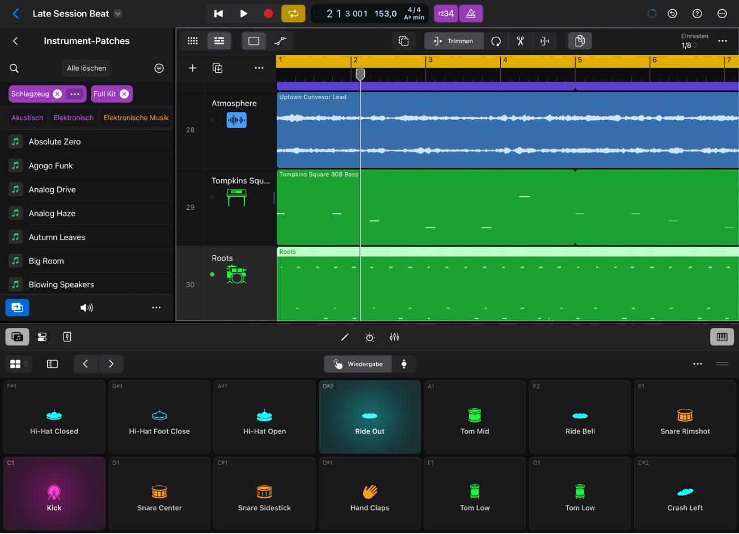Select the Elektronische Musik category
The height and width of the screenshot is (534, 739).
tap(136, 117)
